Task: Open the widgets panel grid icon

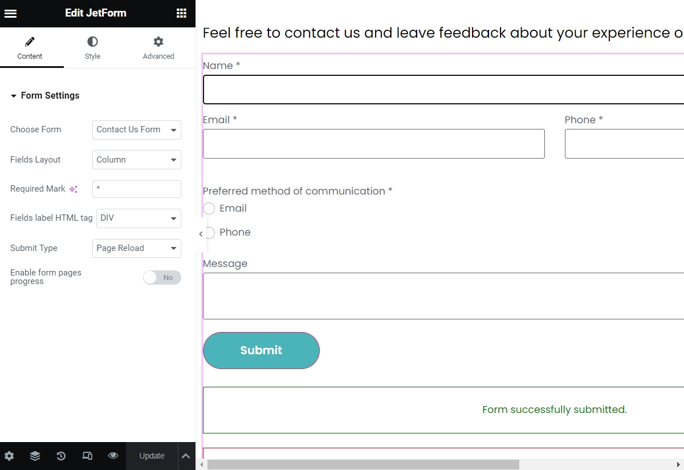Action: click(181, 13)
